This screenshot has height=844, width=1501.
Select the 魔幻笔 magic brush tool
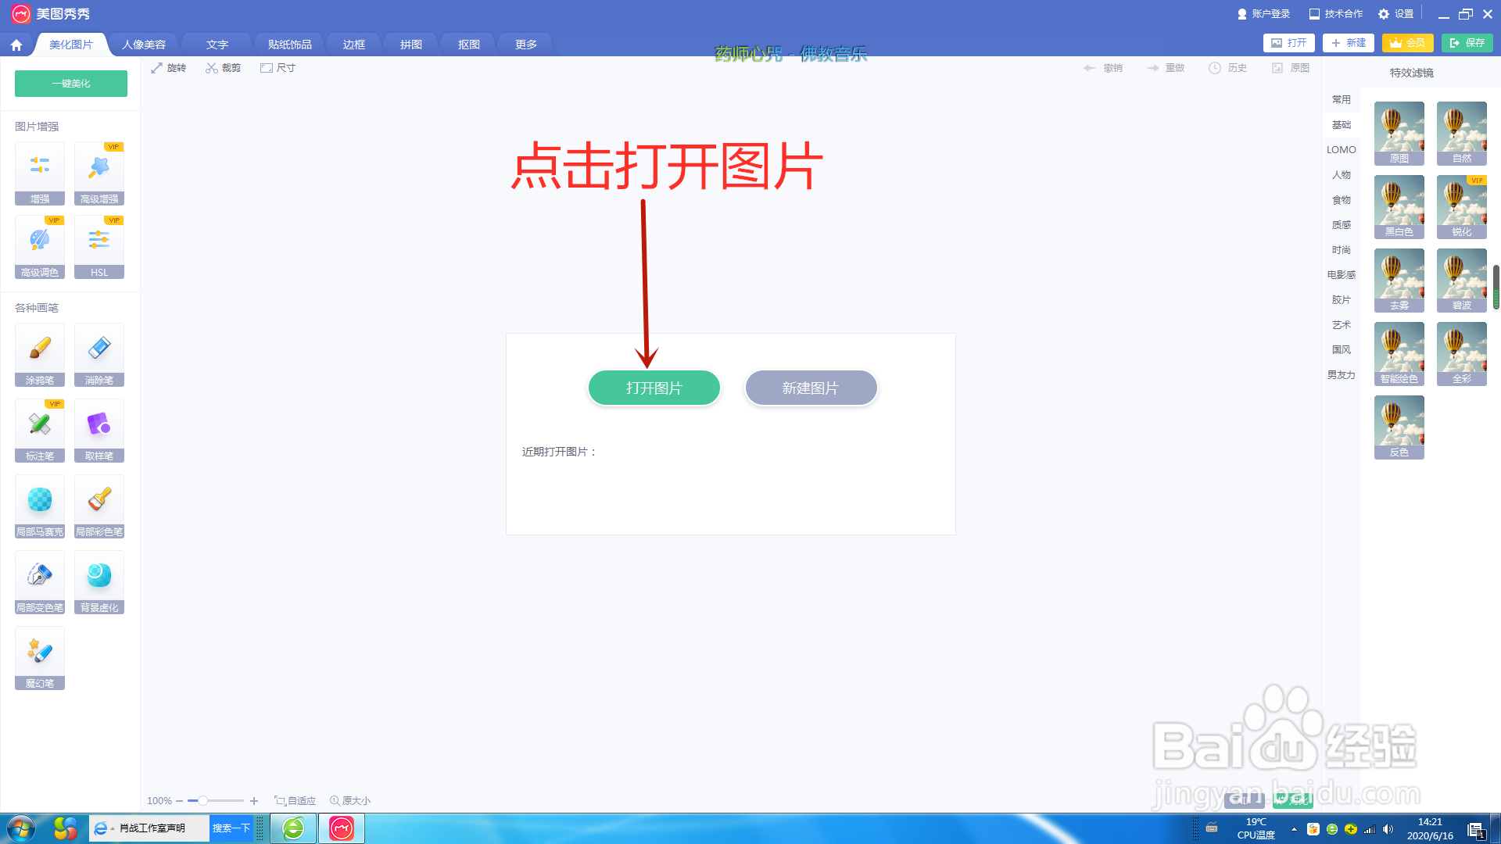pyautogui.click(x=40, y=657)
